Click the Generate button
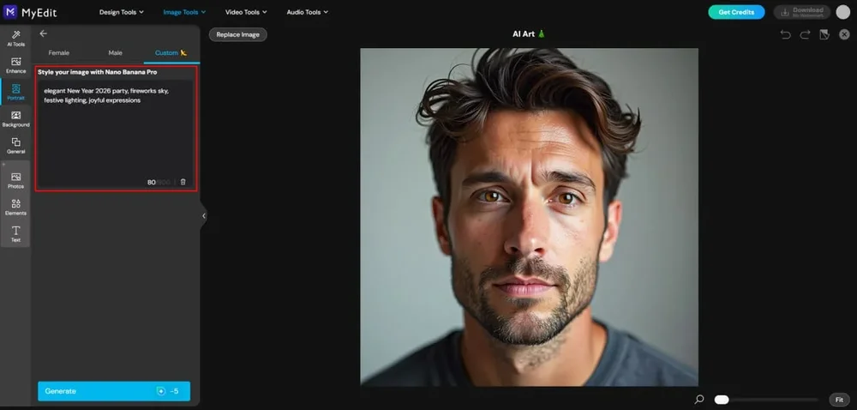 (x=114, y=391)
